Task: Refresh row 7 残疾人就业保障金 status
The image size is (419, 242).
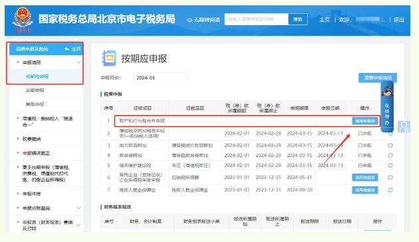Action: (390, 190)
